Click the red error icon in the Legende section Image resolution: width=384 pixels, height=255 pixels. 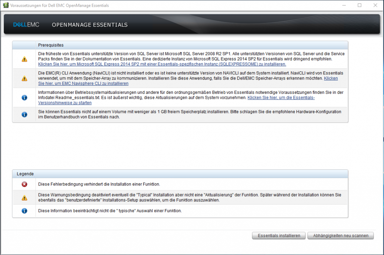tap(24, 184)
